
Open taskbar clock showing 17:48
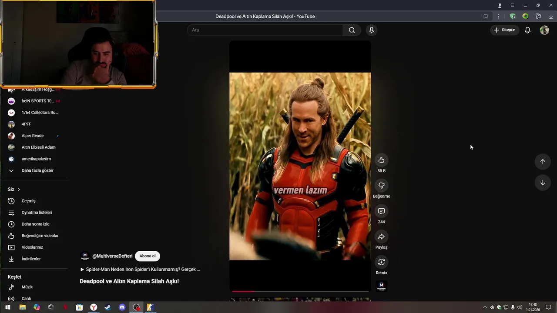pyautogui.click(x=533, y=307)
